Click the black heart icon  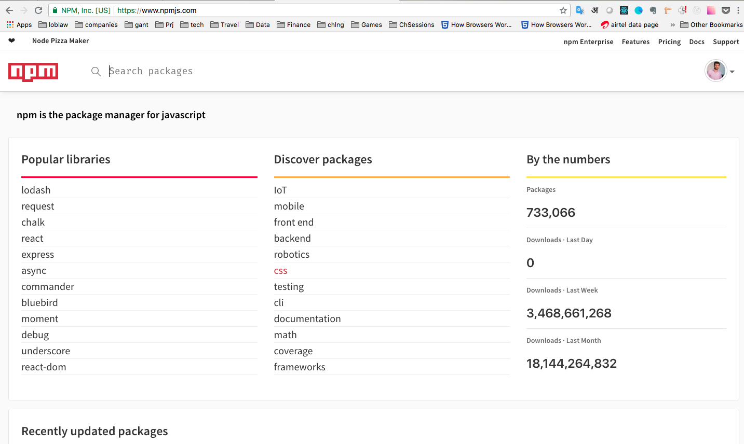(x=11, y=40)
